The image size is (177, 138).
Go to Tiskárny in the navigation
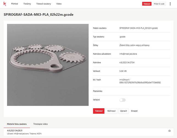point(27,4)
